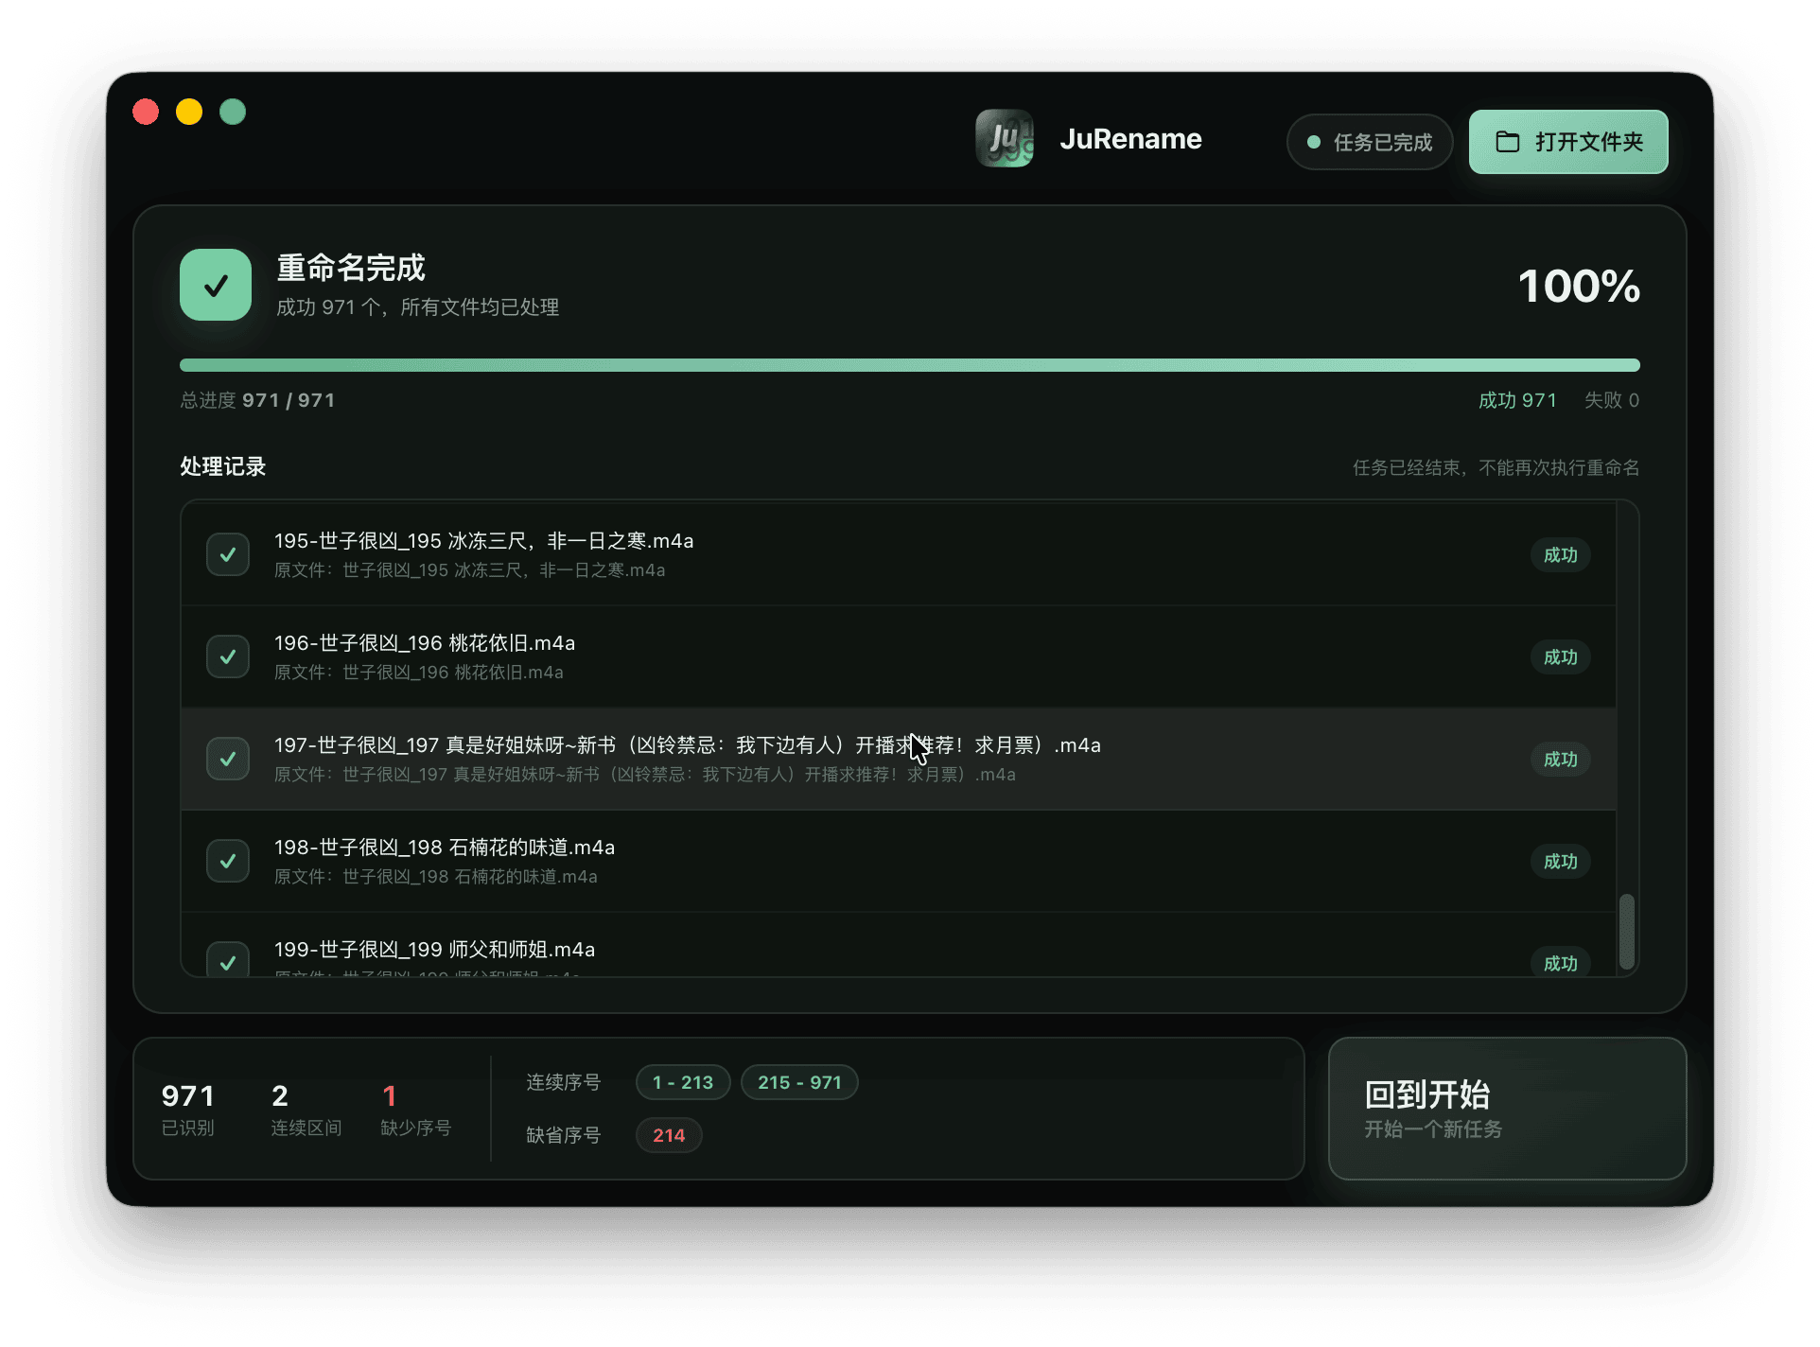Click the JuRename title text
Screen dimensions: 1820x1347
1130,139
